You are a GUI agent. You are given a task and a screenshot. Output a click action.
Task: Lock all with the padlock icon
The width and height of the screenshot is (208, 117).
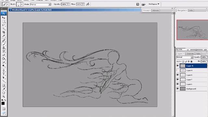[x=191, y=61]
